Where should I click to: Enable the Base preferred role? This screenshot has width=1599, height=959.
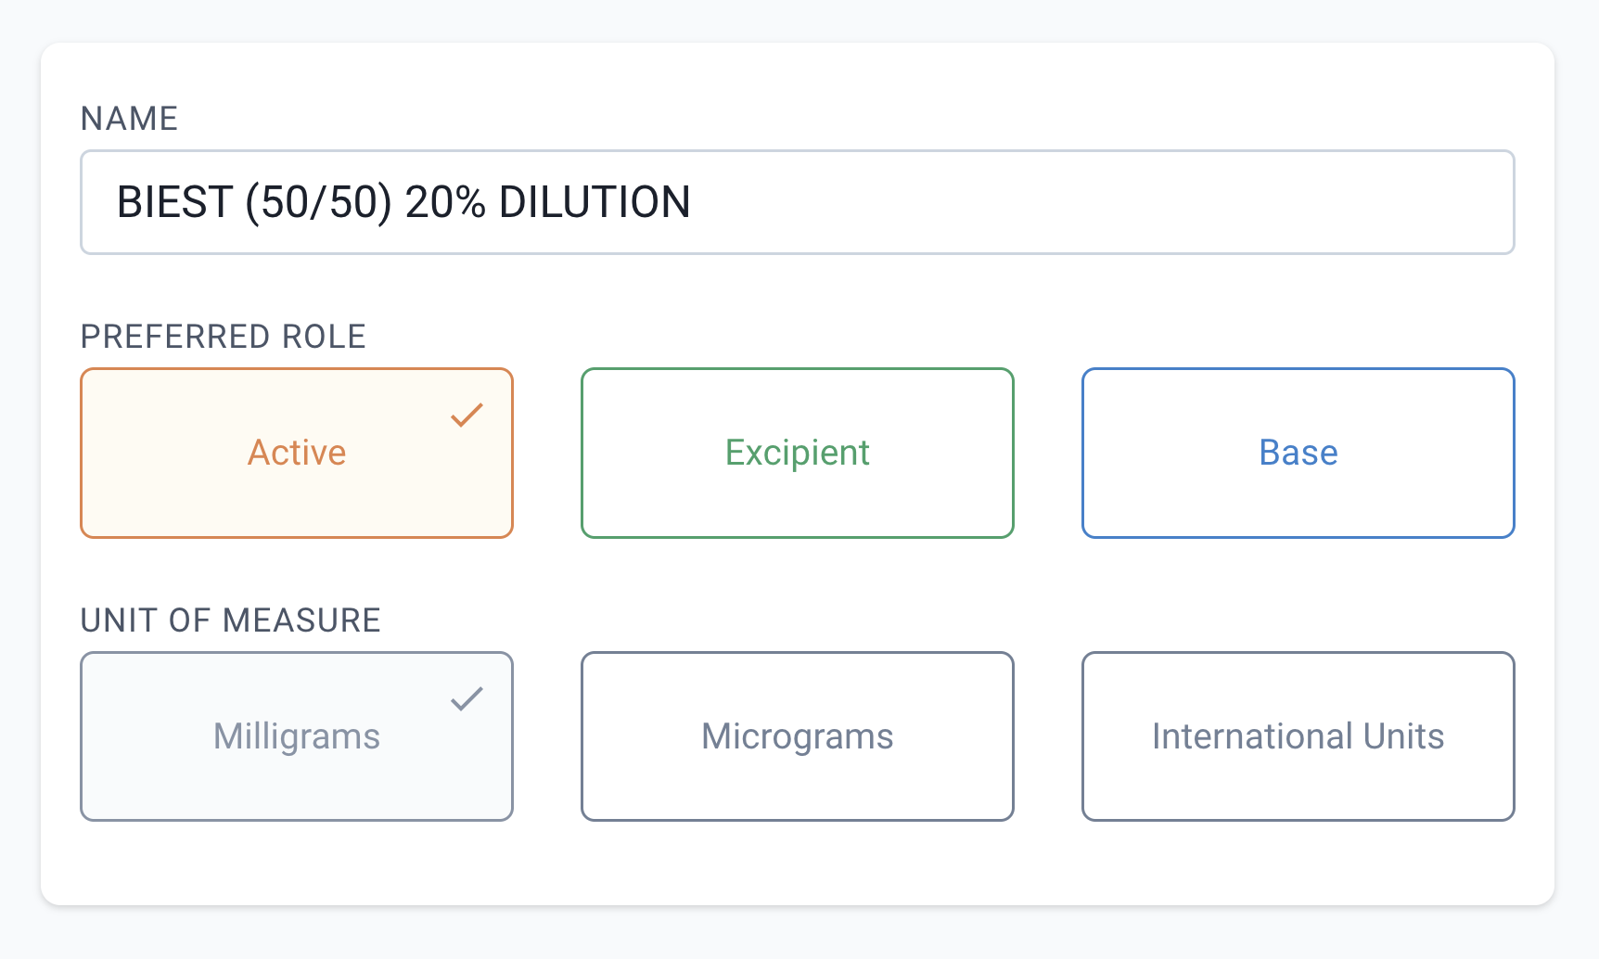1298,453
